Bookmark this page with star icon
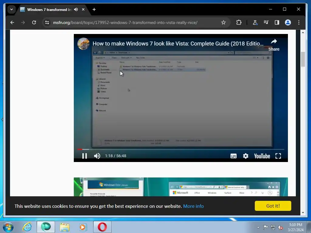The height and width of the screenshot is (233, 311). coord(224,22)
